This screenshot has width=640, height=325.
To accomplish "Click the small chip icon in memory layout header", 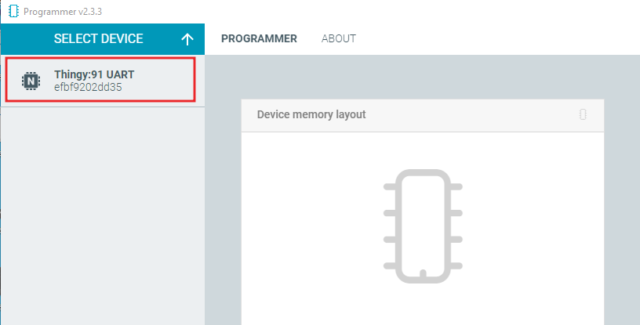I will (583, 114).
